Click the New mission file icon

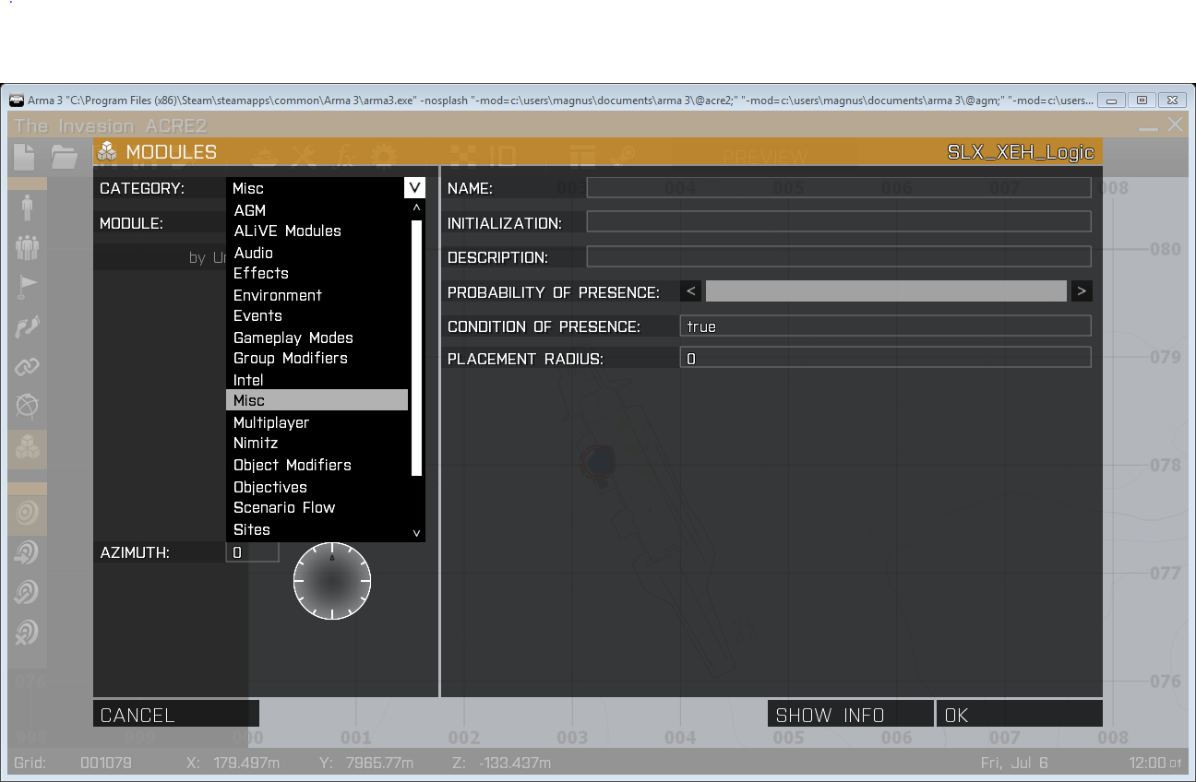tap(24, 156)
